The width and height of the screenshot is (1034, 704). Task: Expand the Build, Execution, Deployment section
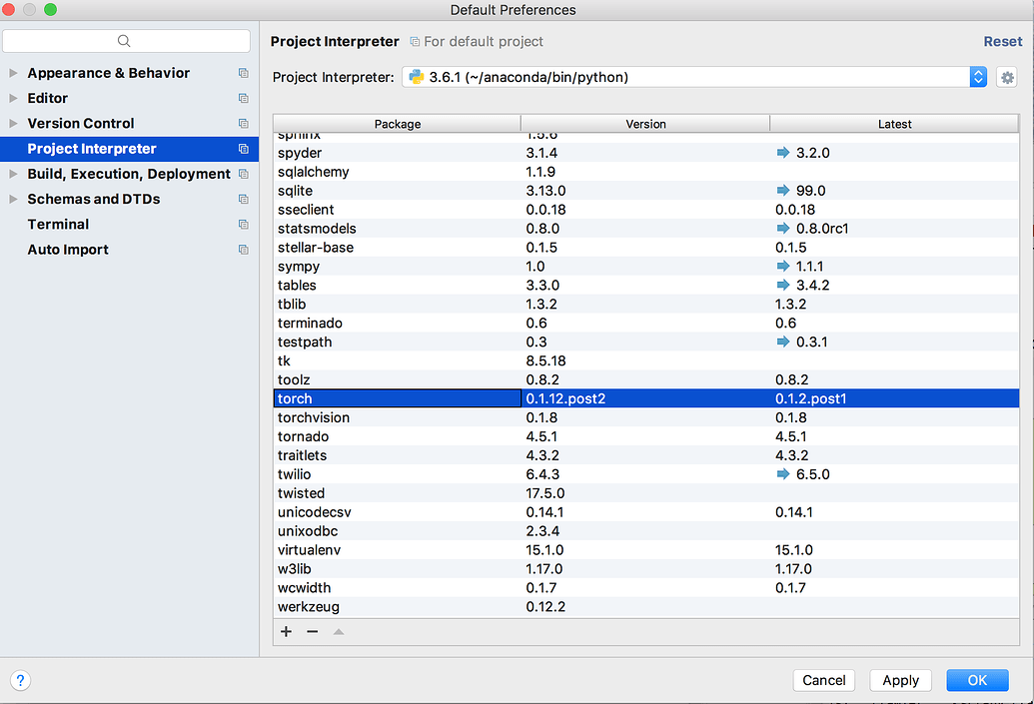click(13, 174)
